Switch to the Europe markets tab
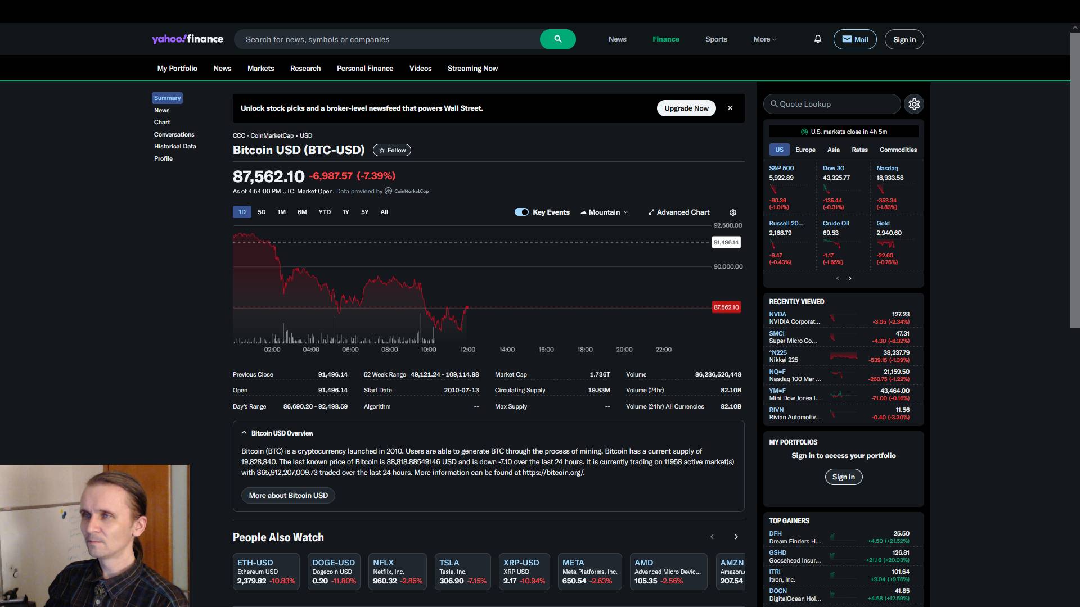This screenshot has height=607, width=1080. pos(805,150)
